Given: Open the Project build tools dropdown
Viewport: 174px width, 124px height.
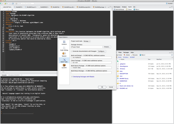Looking at the screenshot, I should coord(87,41).
